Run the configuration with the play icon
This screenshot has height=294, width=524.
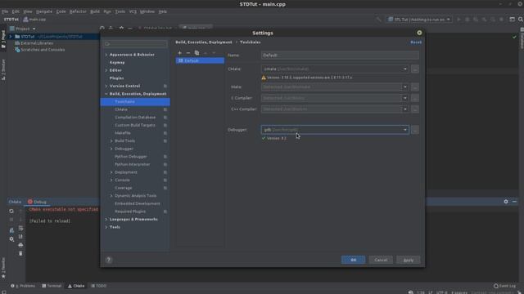click(x=458, y=20)
